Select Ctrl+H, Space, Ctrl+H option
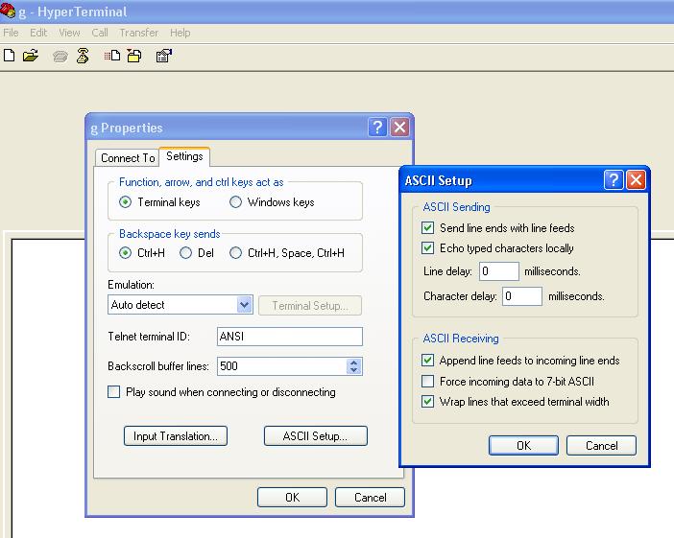This screenshot has width=674, height=538. click(x=235, y=253)
